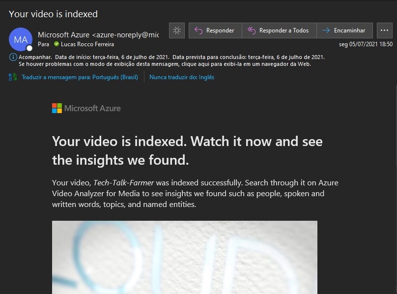
Task: Click the blurred video thumbnail image
Action: tap(185, 257)
